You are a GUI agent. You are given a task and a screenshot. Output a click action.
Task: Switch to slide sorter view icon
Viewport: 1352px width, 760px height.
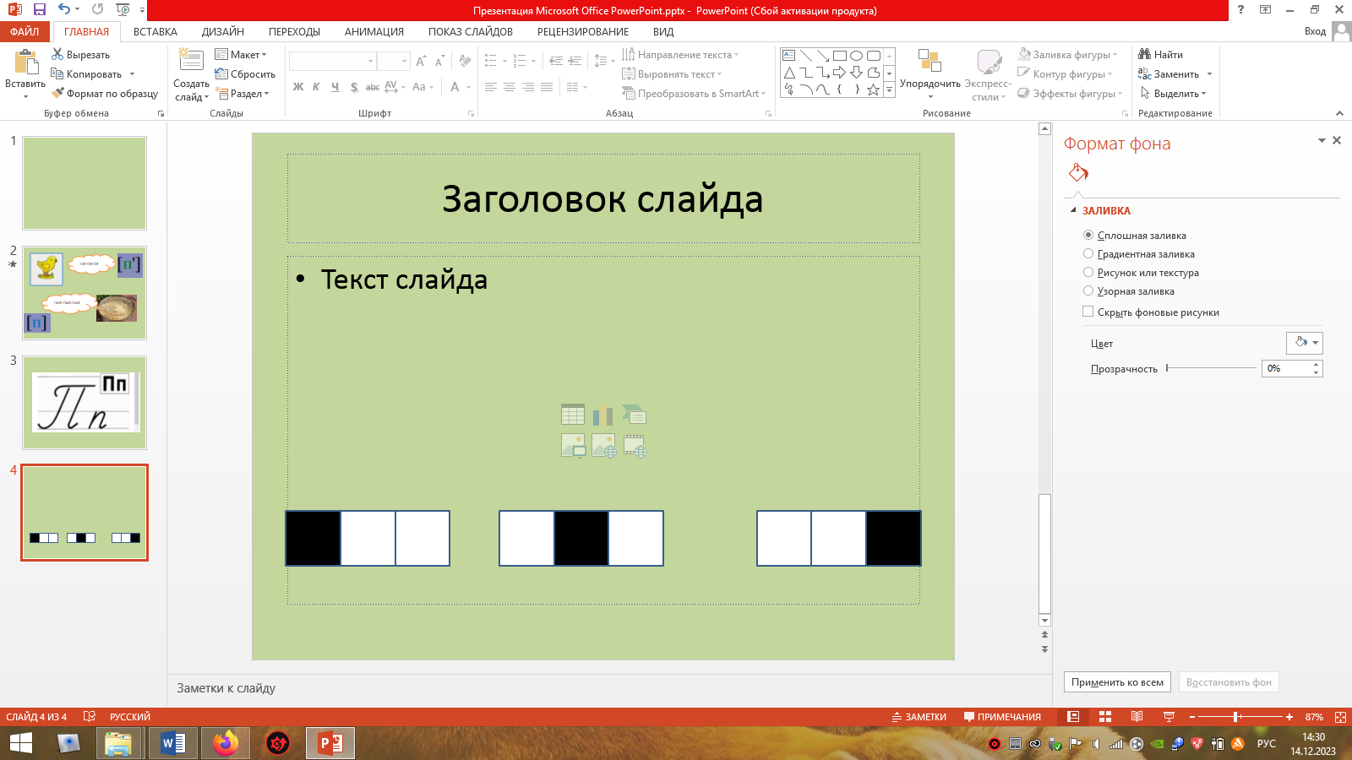click(x=1104, y=717)
